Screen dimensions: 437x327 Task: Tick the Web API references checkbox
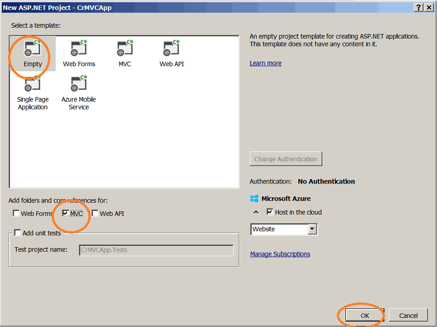point(95,213)
